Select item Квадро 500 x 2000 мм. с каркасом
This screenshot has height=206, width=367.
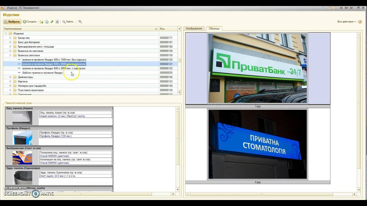pyautogui.click(x=54, y=64)
